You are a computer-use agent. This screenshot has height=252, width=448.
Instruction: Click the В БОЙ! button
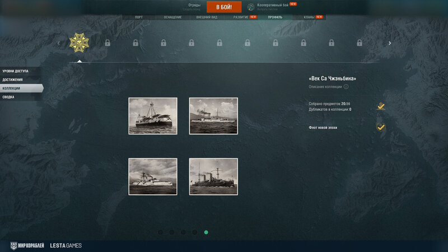tap(224, 7)
